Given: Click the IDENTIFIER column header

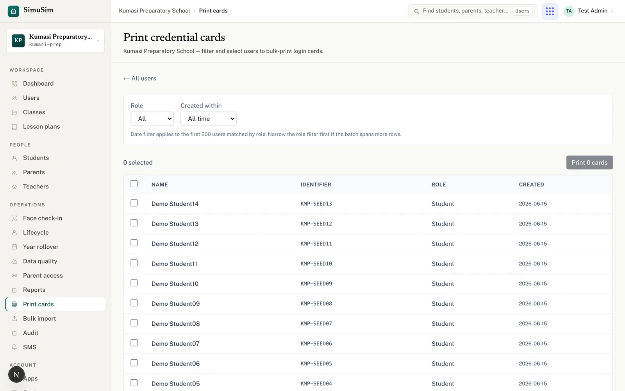Looking at the screenshot, I should coord(316,185).
